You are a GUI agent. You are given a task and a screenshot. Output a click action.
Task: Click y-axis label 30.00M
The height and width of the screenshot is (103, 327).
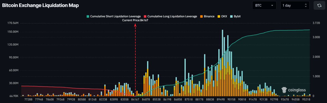(x=14, y=83)
